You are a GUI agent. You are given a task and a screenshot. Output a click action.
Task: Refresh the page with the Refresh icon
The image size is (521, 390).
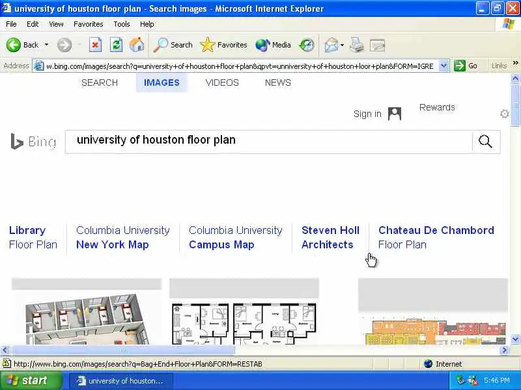coord(117,45)
